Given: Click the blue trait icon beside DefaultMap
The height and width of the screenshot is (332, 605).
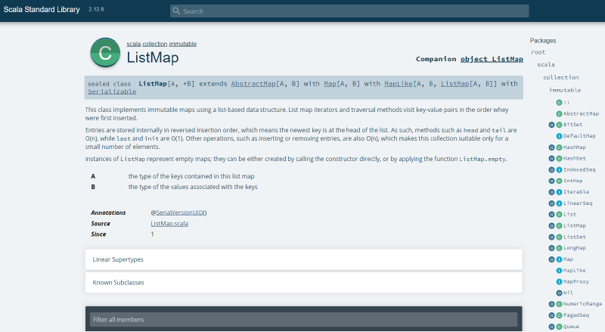Looking at the screenshot, I should coord(559,136).
